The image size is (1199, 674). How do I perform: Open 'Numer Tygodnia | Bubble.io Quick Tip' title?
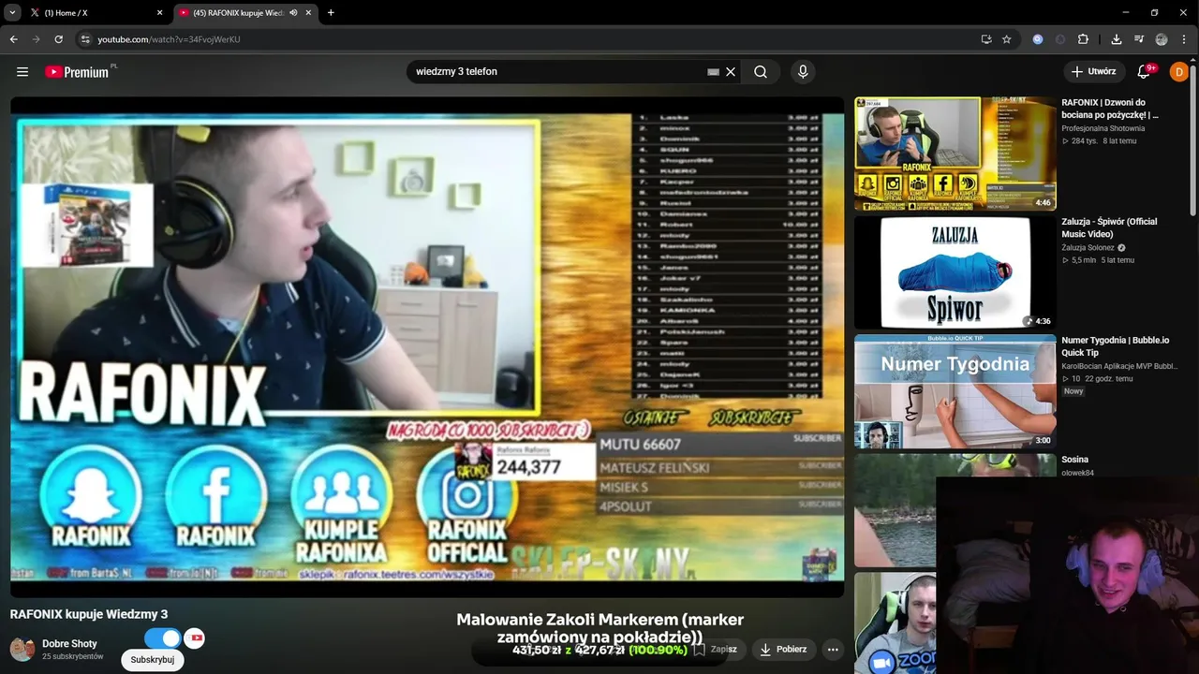(x=1115, y=346)
